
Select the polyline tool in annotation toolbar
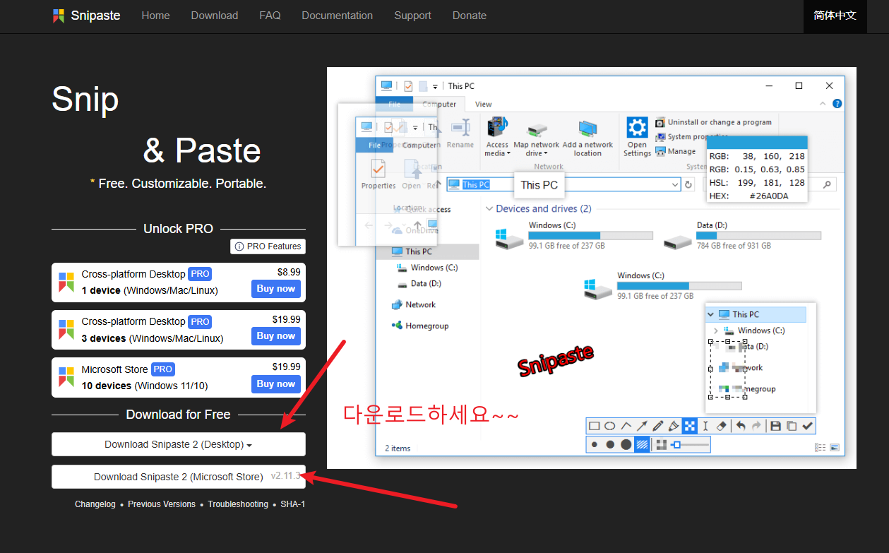(x=626, y=426)
